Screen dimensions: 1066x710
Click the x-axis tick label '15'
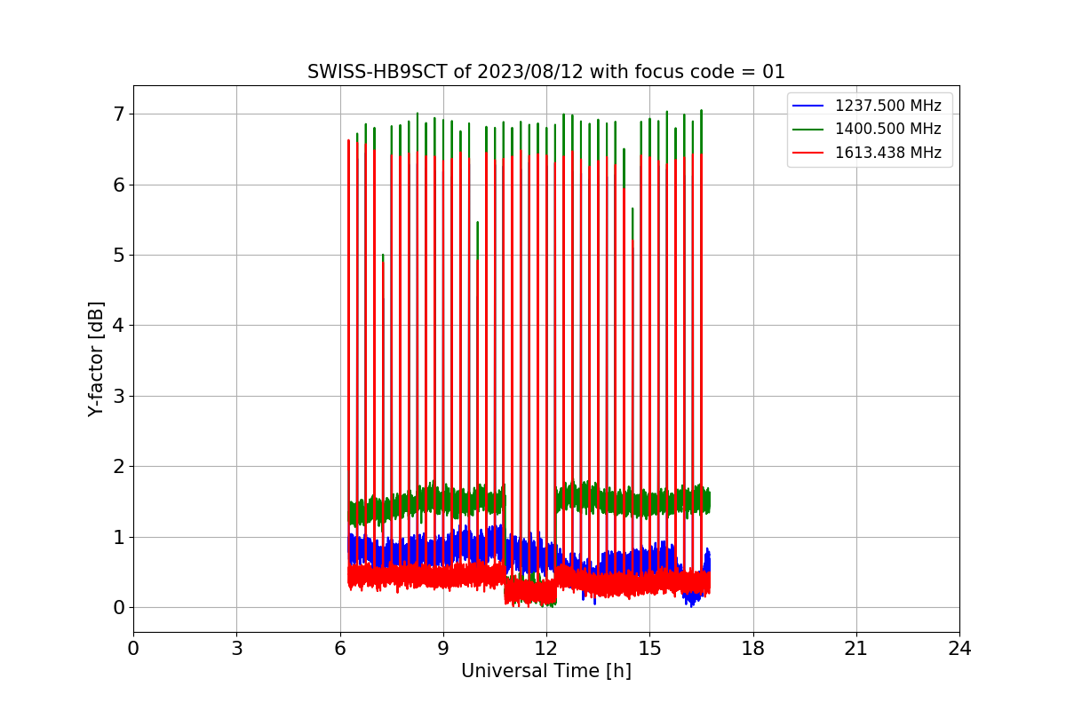pos(649,649)
